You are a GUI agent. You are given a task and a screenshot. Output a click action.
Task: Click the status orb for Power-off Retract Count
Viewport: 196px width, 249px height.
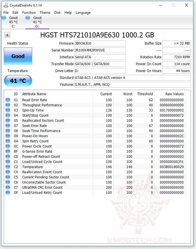point(8,156)
